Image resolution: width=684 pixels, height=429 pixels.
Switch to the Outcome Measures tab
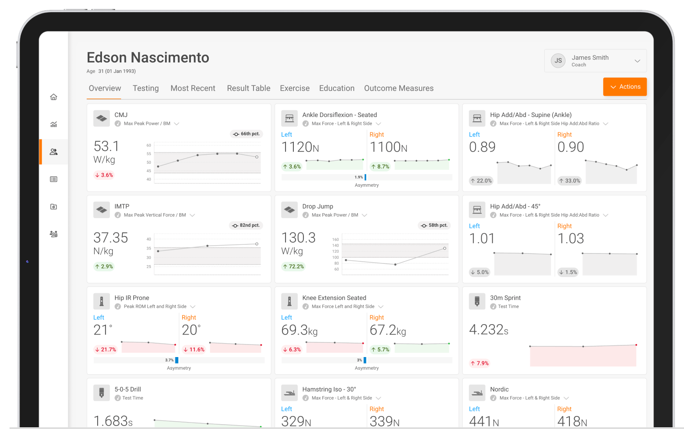coord(399,88)
